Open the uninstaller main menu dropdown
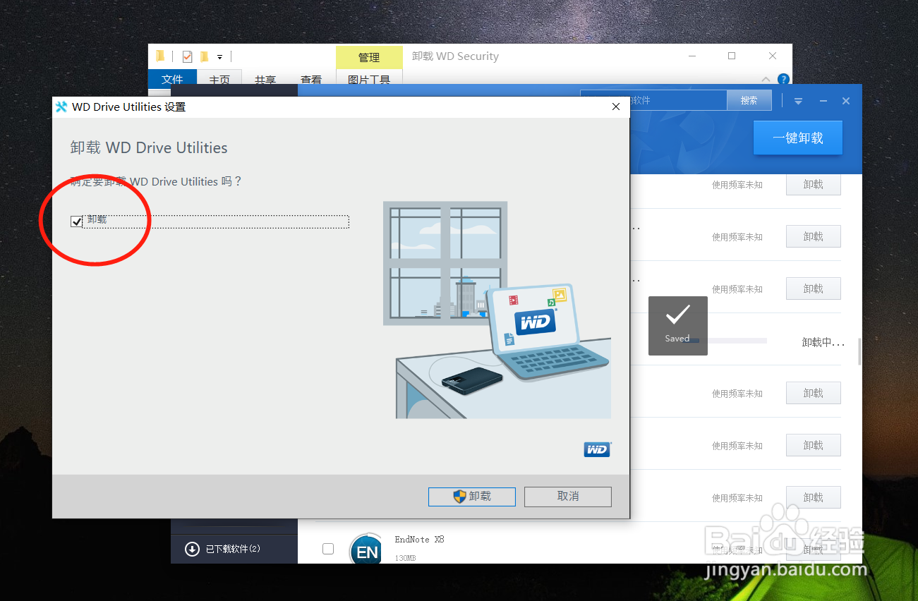Screen dimensions: 918x601 (798, 101)
